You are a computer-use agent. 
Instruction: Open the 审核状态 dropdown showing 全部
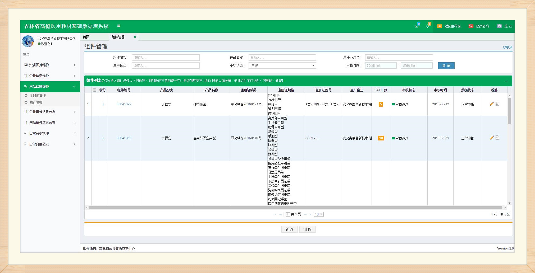[282, 65]
